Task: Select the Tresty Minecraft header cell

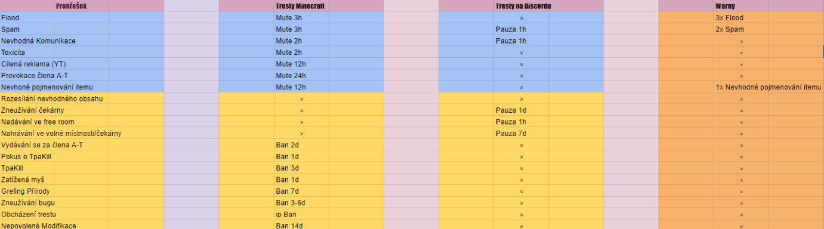Action: coord(301,6)
